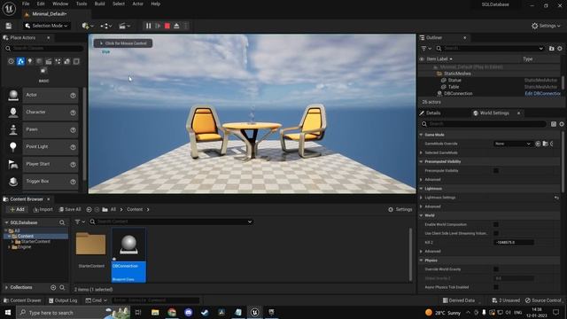Click the Import button in Content Browser
This screenshot has height=319, width=567.
(43, 209)
